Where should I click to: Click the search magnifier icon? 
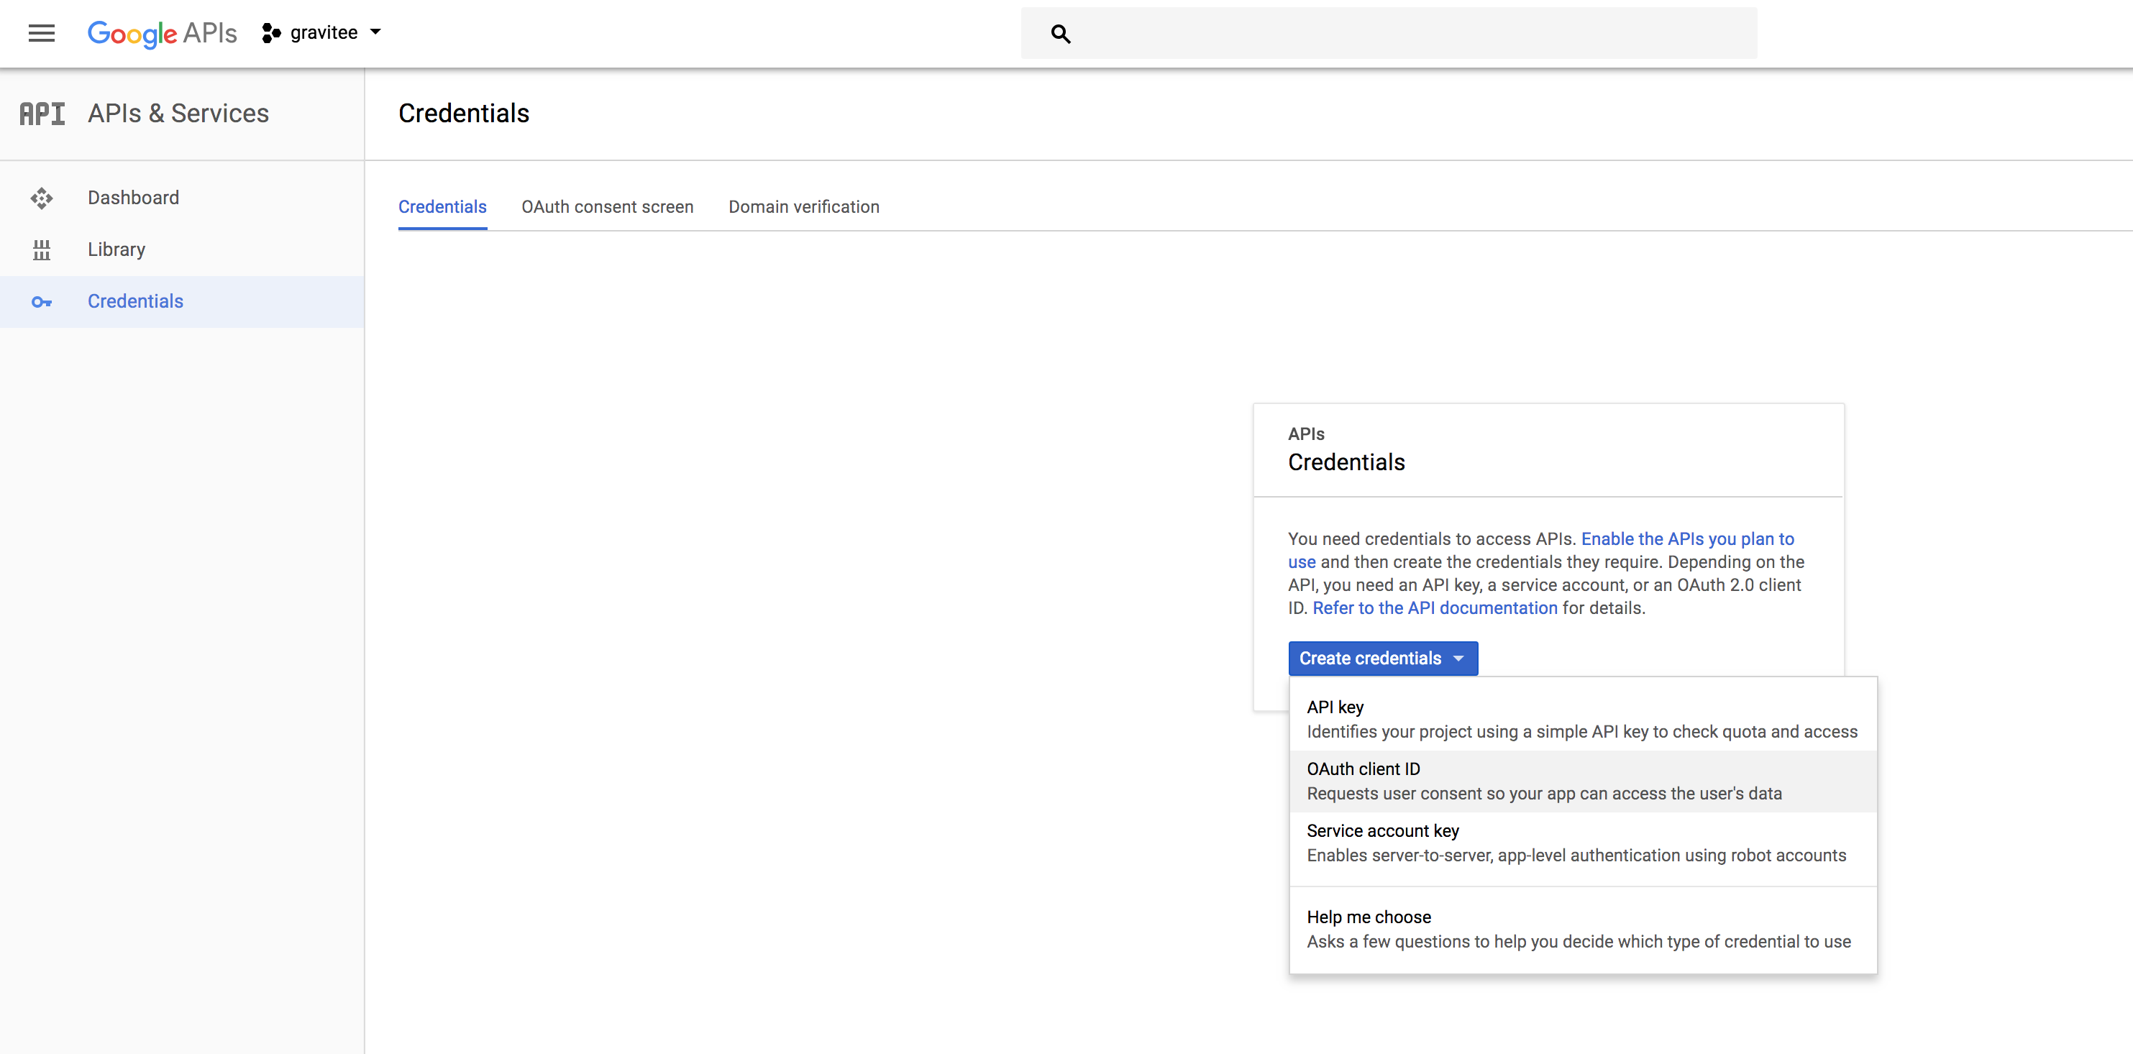tap(1061, 34)
